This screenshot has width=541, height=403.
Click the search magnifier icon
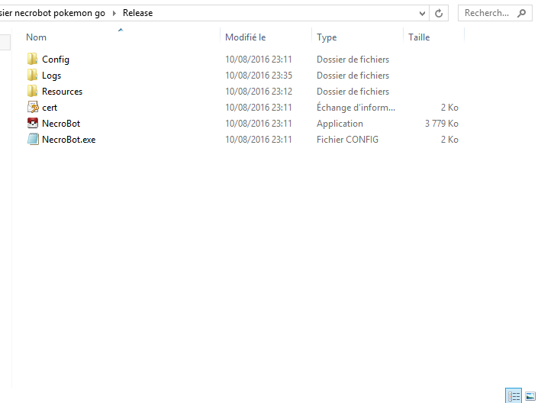click(x=522, y=13)
